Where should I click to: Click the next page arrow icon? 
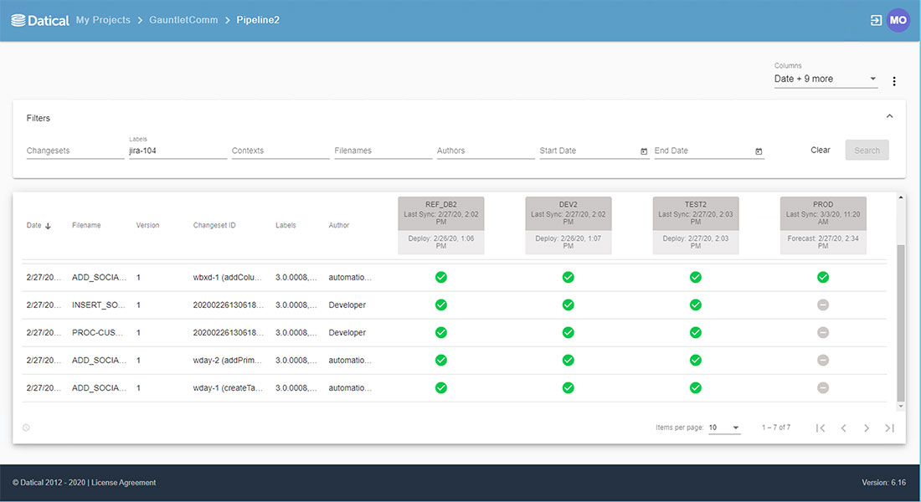pyautogui.click(x=867, y=428)
